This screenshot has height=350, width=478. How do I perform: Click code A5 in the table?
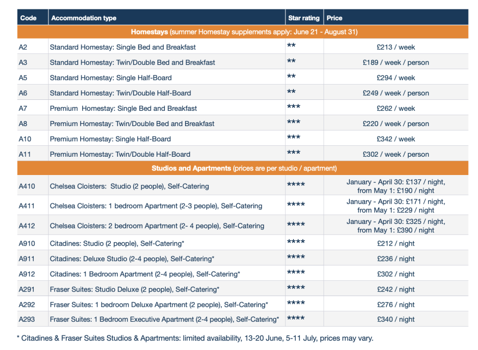[x=23, y=78]
